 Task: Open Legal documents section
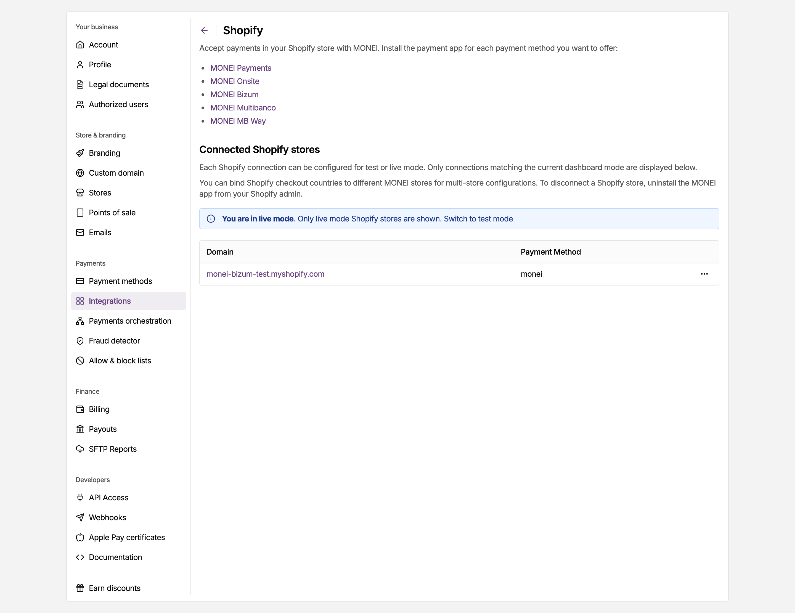coord(128,84)
